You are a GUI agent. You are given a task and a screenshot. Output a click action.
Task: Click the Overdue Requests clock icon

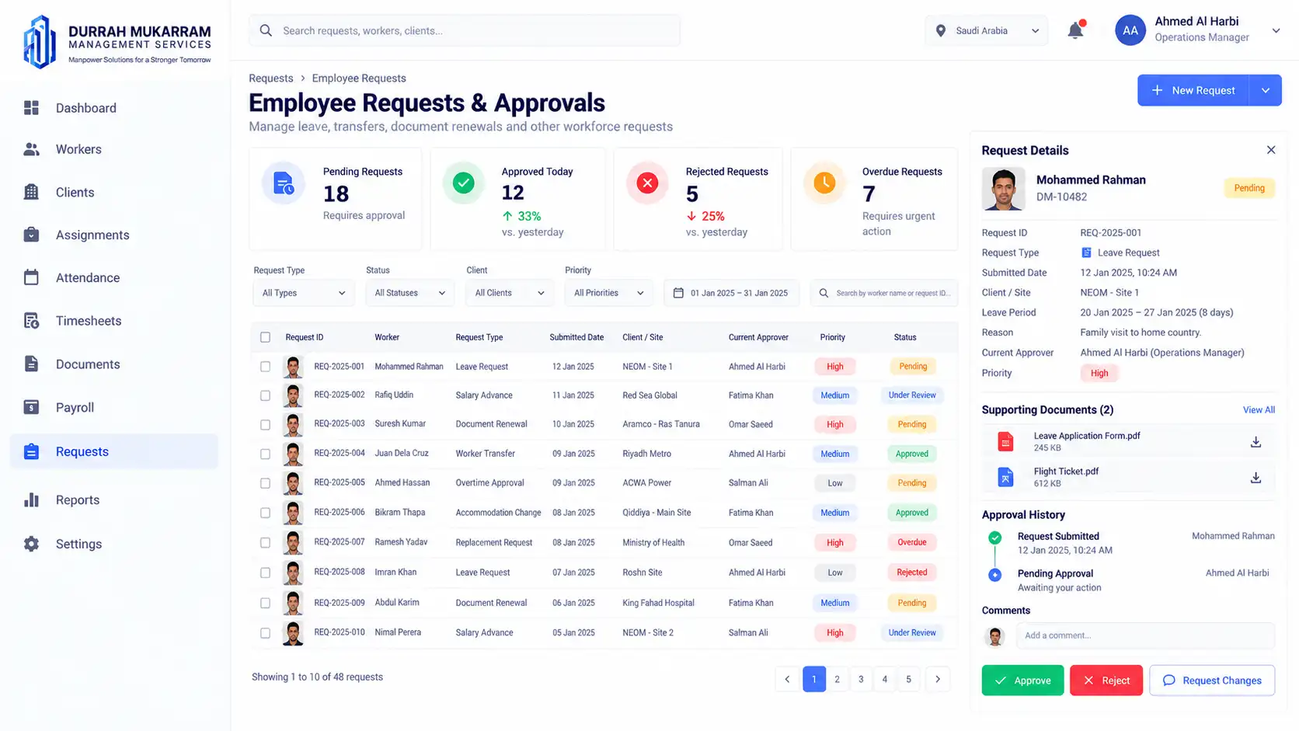coord(824,183)
